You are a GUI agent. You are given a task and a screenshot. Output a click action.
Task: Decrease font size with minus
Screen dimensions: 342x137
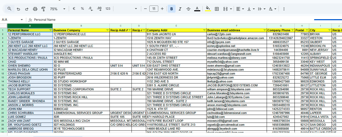(x=145, y=9)
